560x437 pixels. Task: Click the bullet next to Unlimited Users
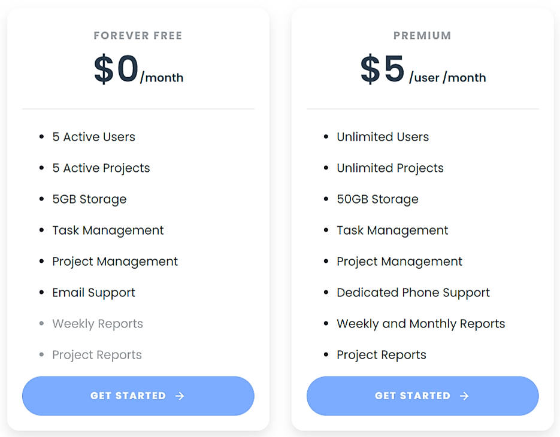(325, 136)
